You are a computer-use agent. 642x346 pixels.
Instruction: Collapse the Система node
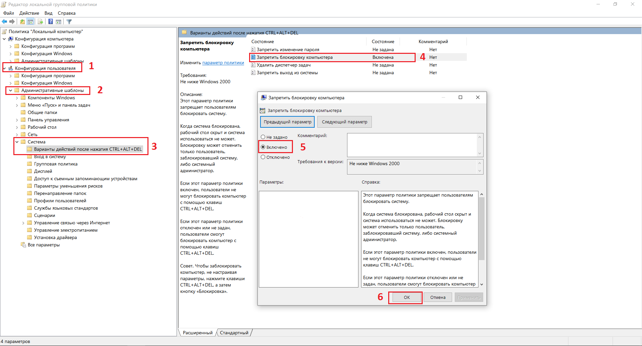(x=17, y=142)
